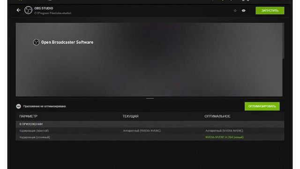Click the ПАРАМЕТР column header

pos(28,116)
